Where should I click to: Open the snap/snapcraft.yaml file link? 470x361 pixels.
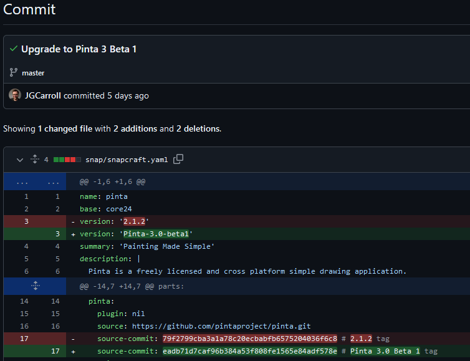tap(127, 160)
